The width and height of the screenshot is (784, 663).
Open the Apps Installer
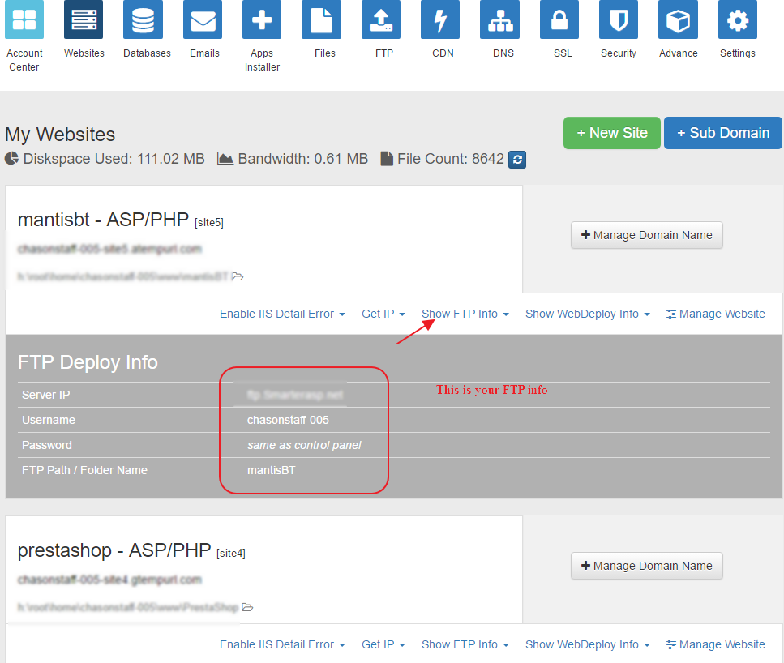click(x=262, y=19)
